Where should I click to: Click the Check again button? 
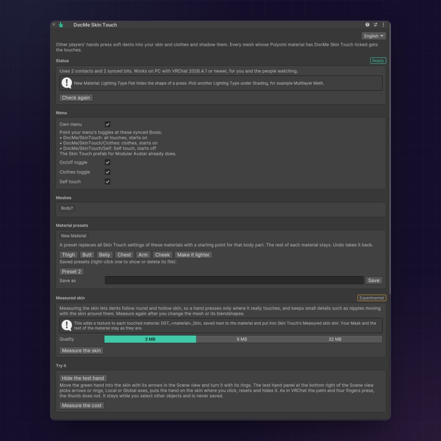(x=76, y=98)
